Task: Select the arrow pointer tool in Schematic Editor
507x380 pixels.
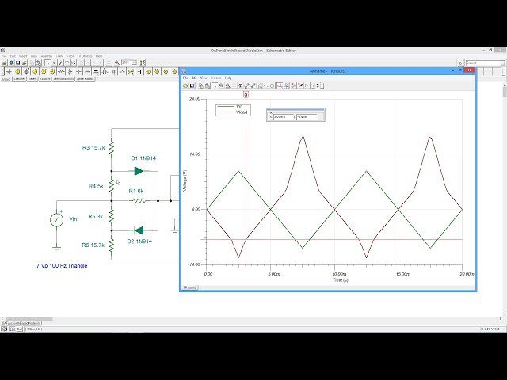Action: tap(48, 63)
